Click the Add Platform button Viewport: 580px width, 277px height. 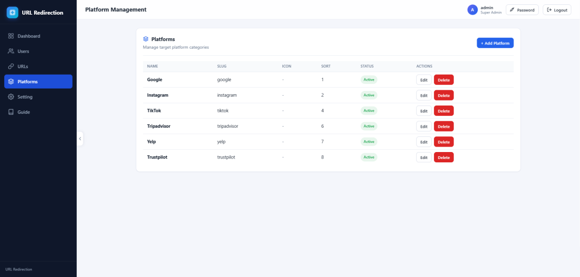pos(495,43)
